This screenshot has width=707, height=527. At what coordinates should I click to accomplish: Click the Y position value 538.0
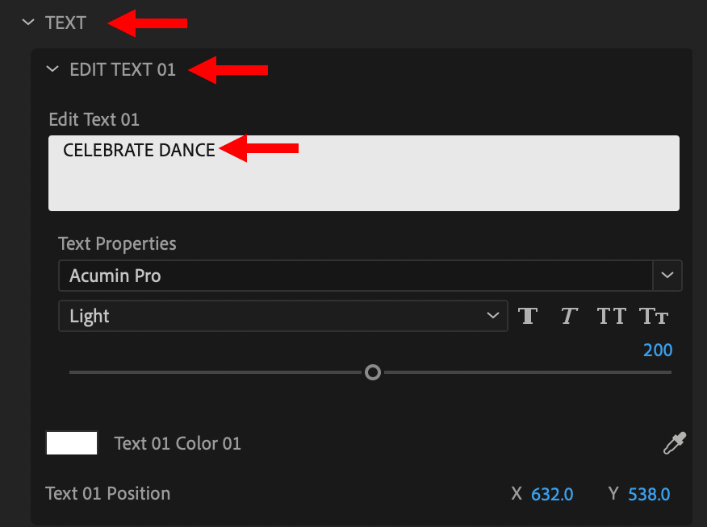[x=649, y=494]
